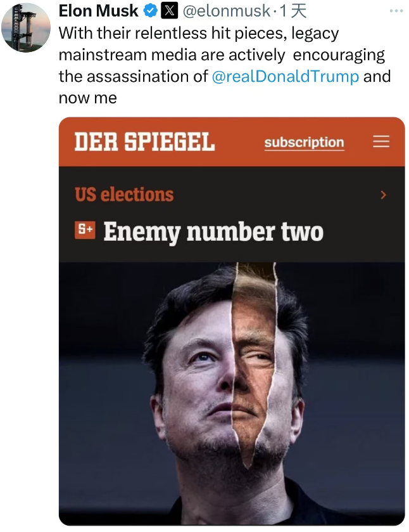Open the Der Spiegel hamburger menu
This screenshot has width=409, height=532.
pyautogui.click(x=381, y=141)
